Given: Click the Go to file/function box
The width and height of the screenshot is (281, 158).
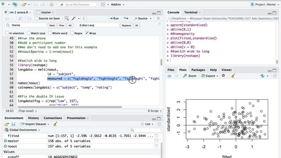Looking at the screenshot, I should click(77, 4).
